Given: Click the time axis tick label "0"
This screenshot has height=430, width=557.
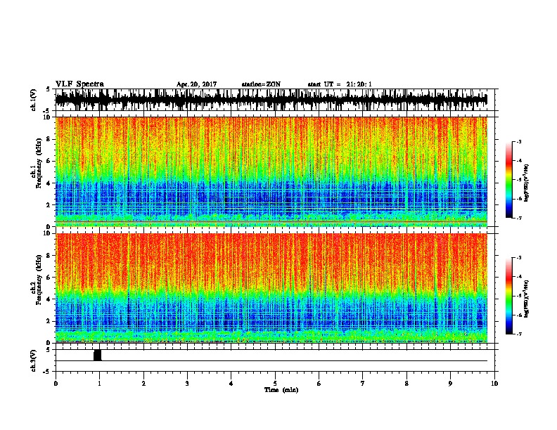Looking at the screenshot, I should tap(56, 384).
